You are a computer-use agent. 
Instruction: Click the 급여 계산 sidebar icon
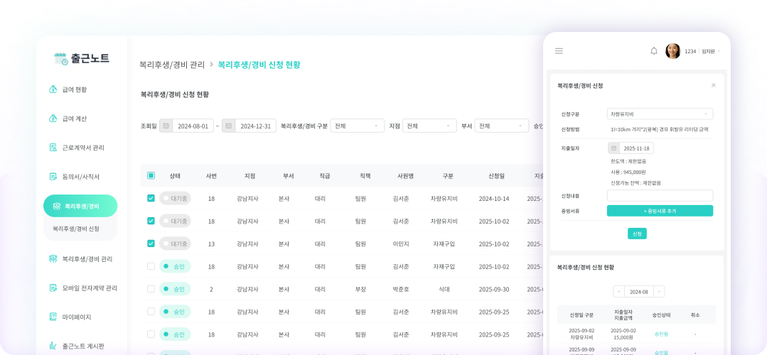coord(53,119)
